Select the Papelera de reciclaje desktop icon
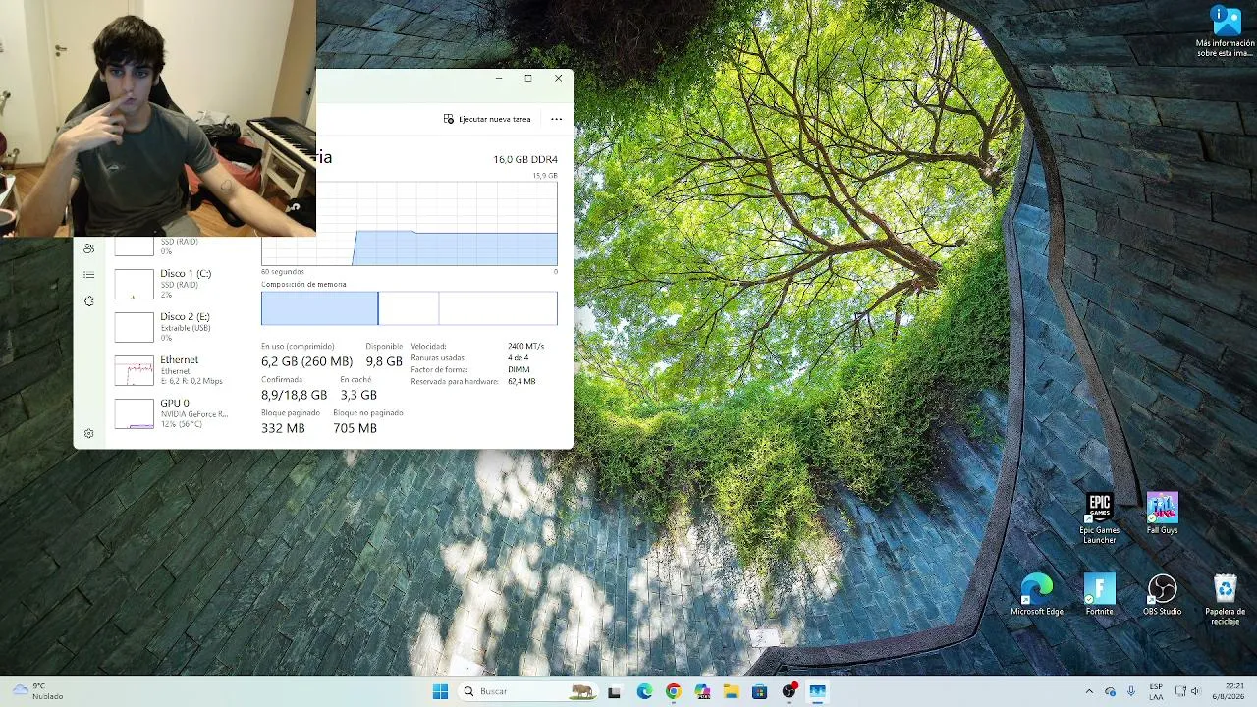Screen dimensions: 1257x707 pyautogui.click(x=1225, y=600)
